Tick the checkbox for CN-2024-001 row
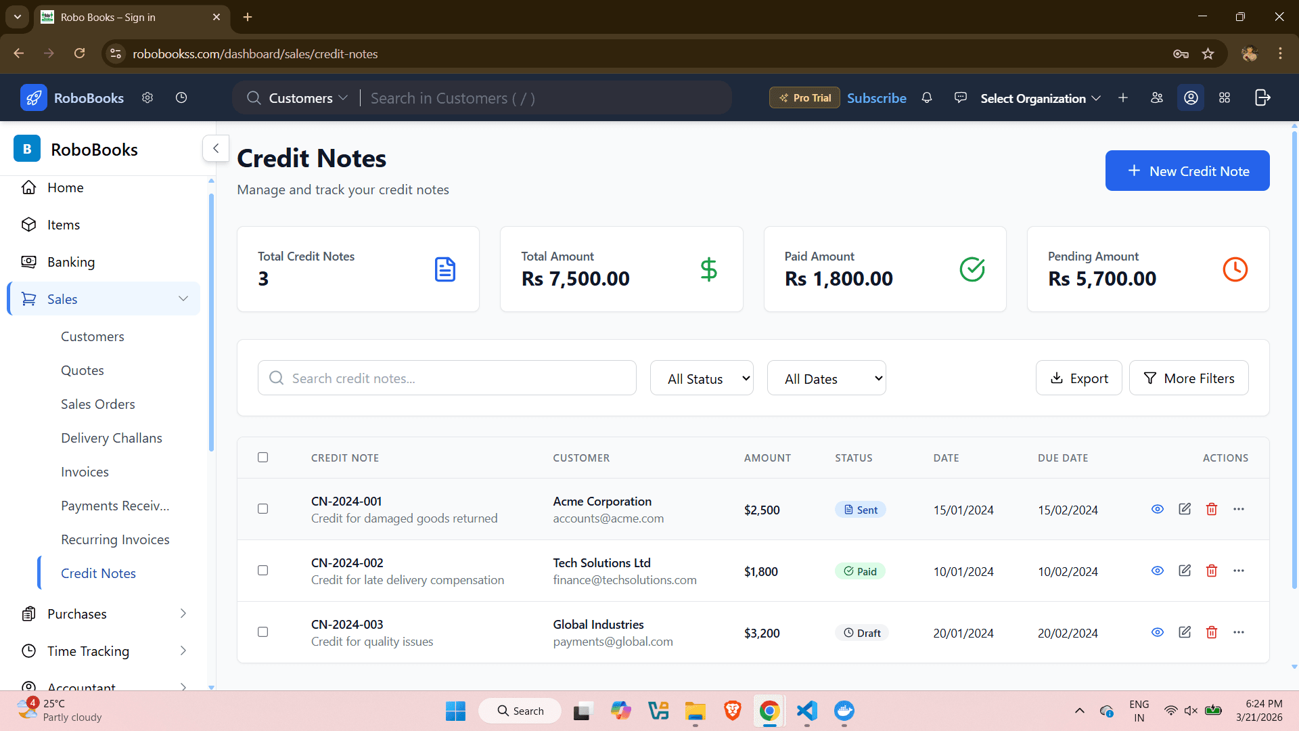 [263, 509]
